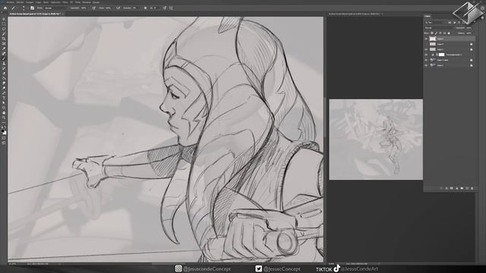Select the Clone Stamp tool
Image resolution: width=486 pixels, height=273 pixels.
pyautogui.click(x=4, y=64)
